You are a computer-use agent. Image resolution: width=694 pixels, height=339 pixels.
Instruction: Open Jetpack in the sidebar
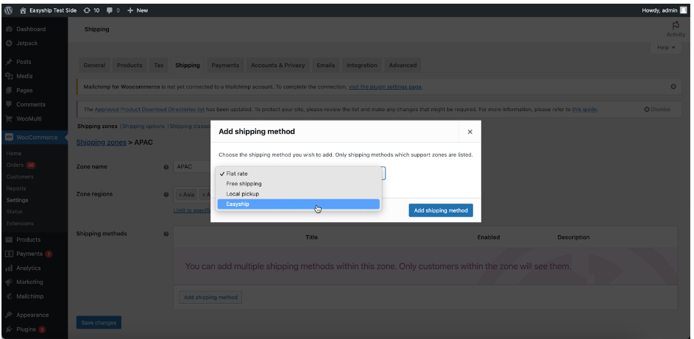[x=27, y=43]
